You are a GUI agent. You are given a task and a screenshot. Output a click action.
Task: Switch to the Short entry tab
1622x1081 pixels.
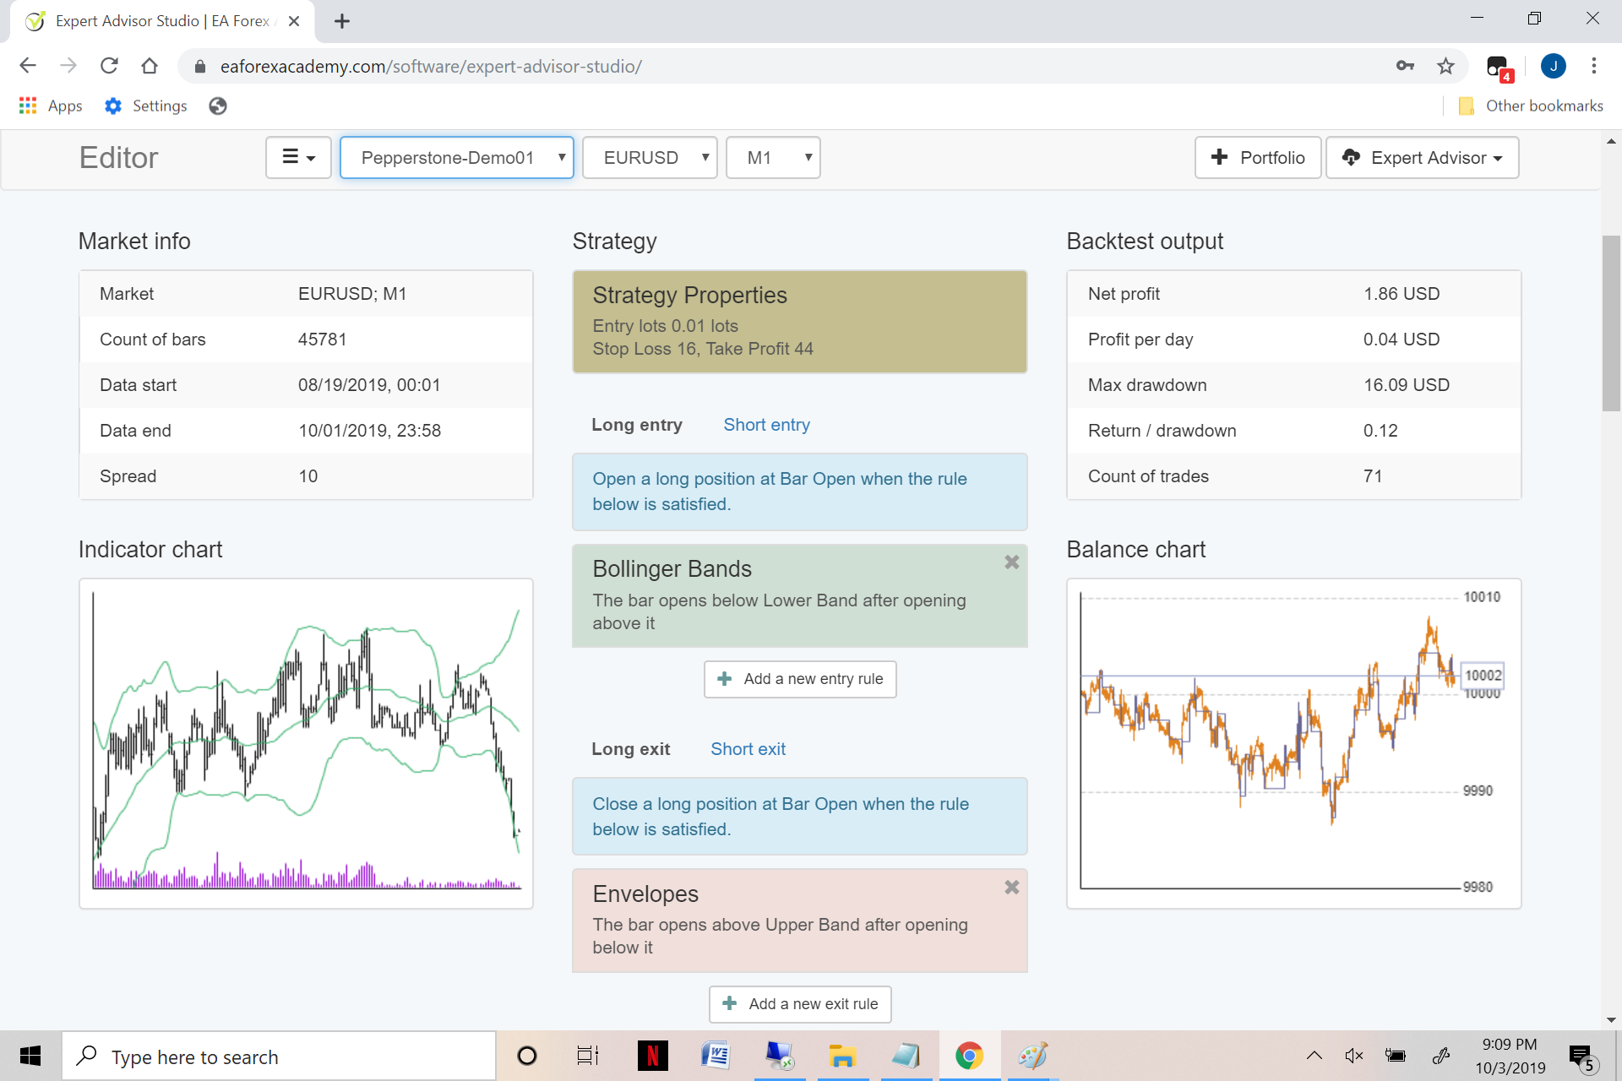[x=766, y=425]
